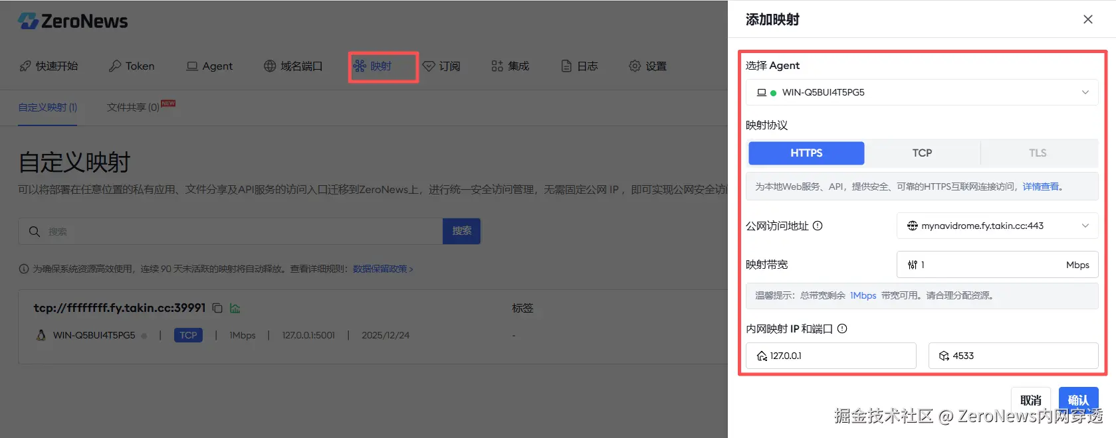The image size is (1116, 438).
Task: Select the TCP protocol option
Action: (922, 153)
